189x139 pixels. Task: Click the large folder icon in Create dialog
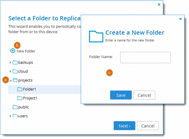[x=96, y=36]
